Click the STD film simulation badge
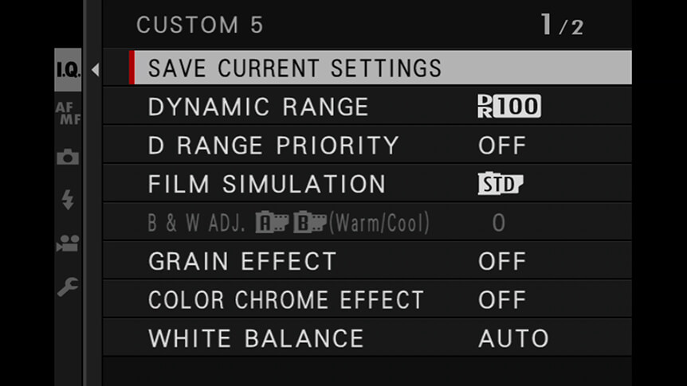Image resolution: width=687 pixels, height=386 pixels. (x=500, y=184)
